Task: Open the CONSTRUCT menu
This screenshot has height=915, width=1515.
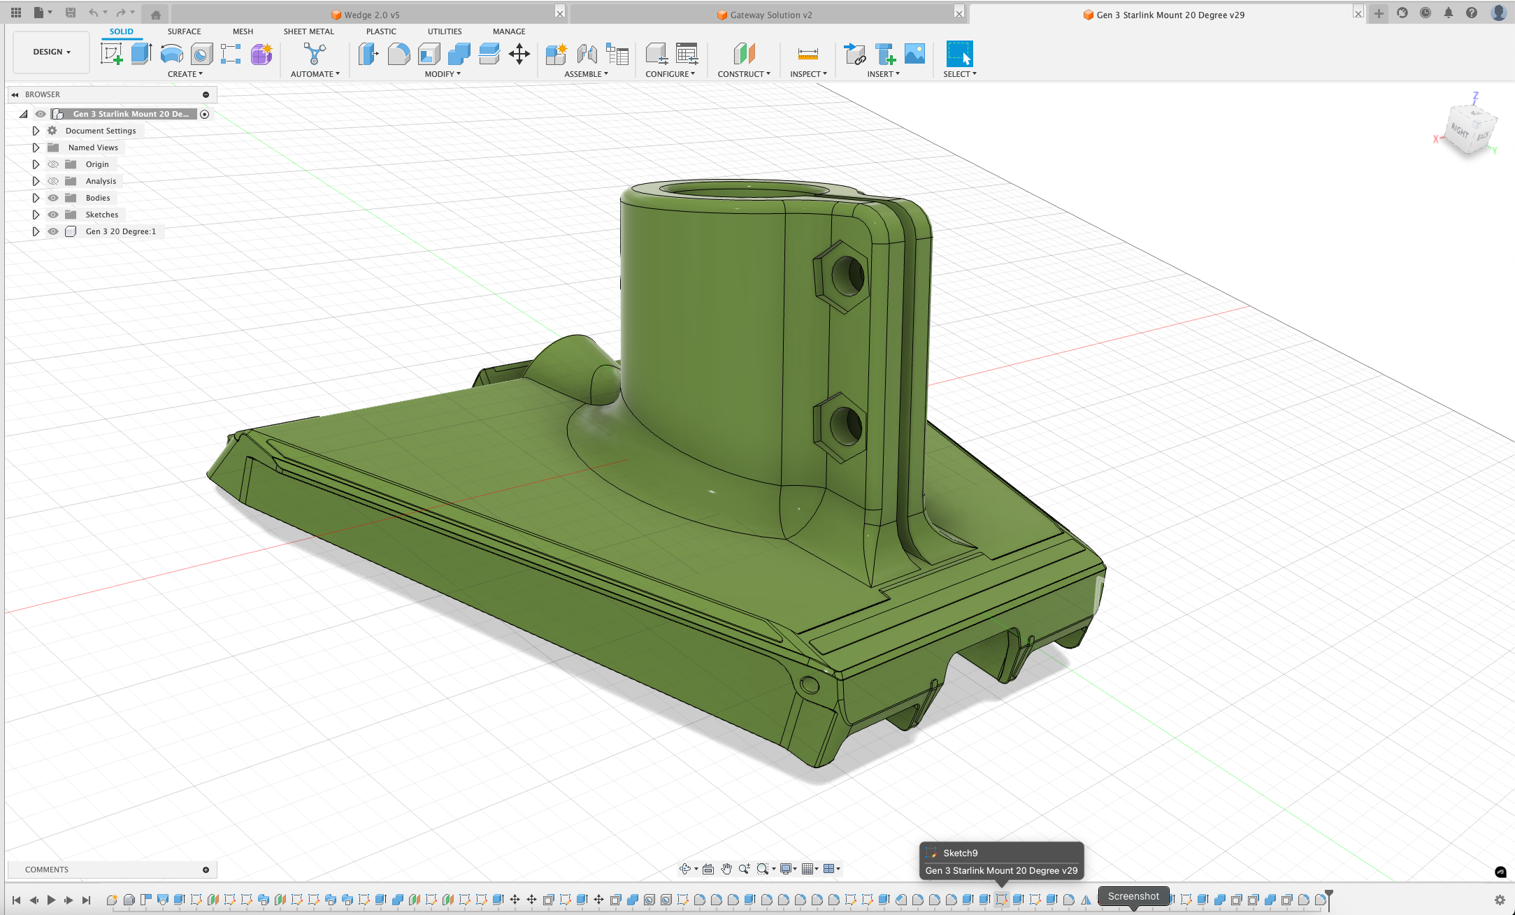Action: click(743, 74)
